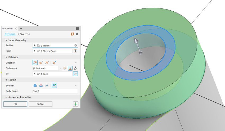Select the Join boolean icon

(35, 85)
